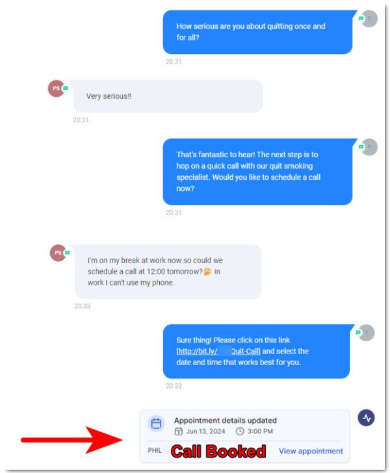Click the clock icon beside 3:00 PM
Screen dimensions: 390x473
240,431
